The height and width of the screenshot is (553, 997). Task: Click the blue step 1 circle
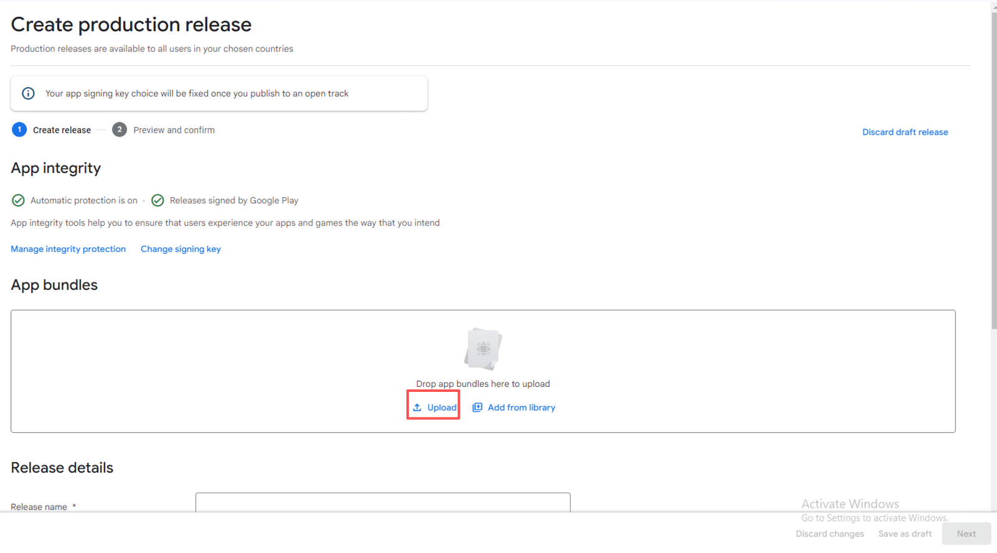(x=19, y=129)
